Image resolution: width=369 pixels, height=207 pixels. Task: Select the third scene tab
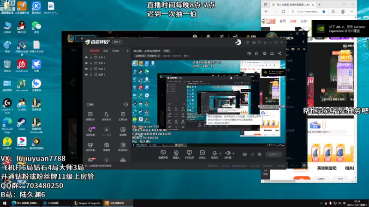[x=115, y=51]
